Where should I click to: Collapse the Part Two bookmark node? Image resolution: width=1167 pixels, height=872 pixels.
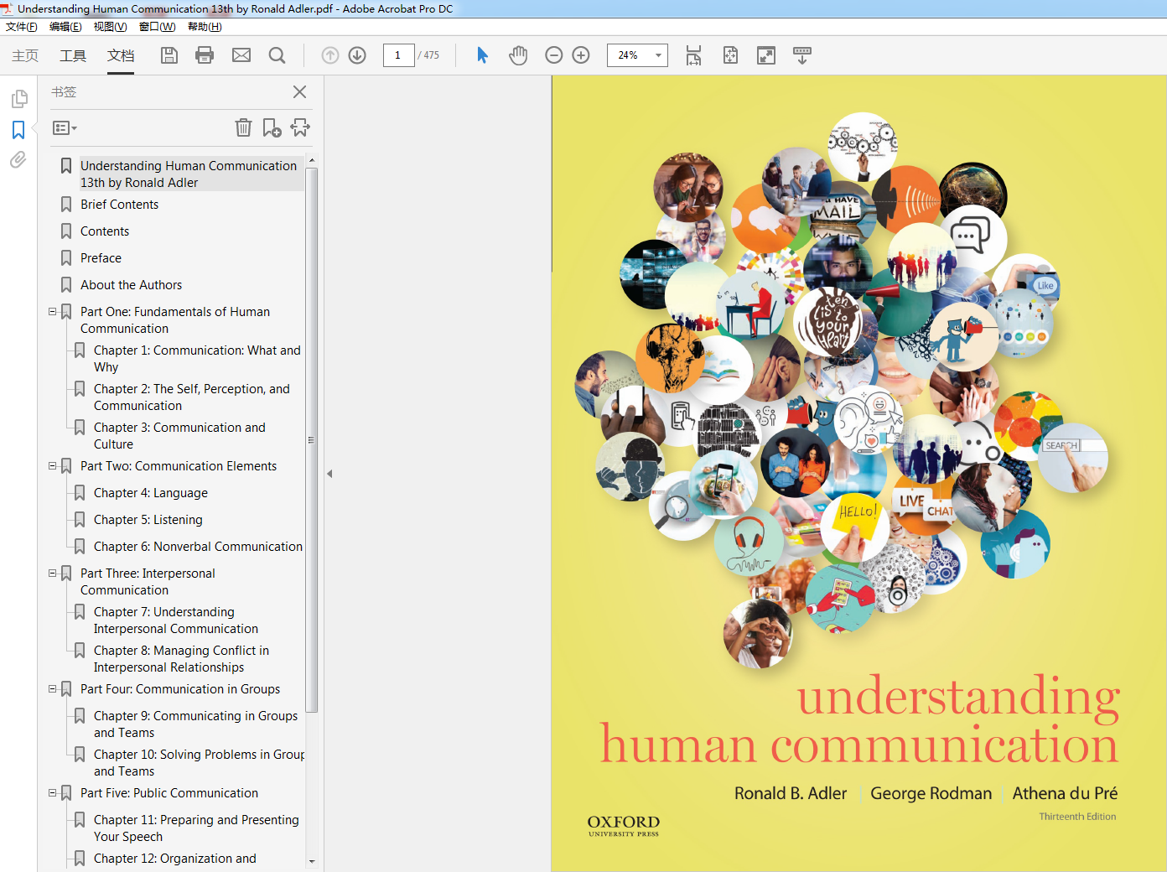(53, 466)
